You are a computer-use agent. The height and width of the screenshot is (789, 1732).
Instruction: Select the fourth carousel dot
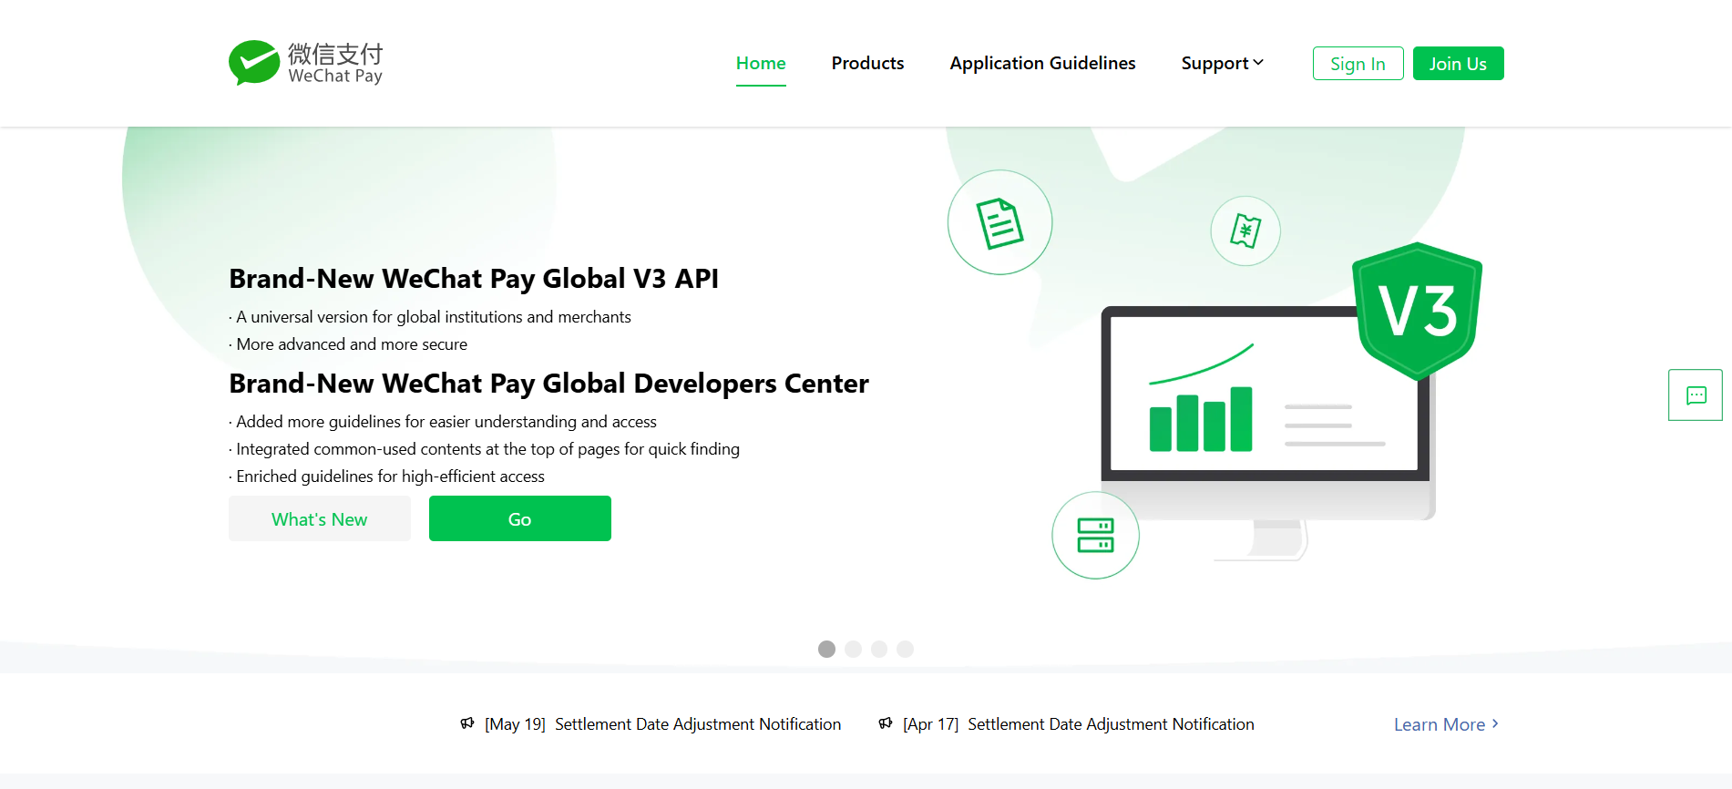(x=905, y=649)
